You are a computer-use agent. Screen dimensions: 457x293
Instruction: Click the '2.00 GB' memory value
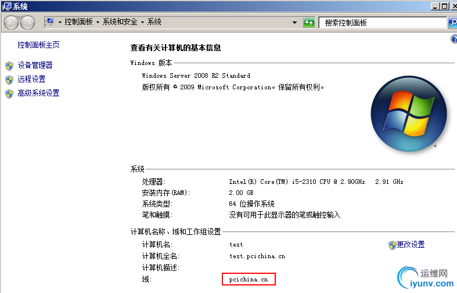click(x=241, y=193)
